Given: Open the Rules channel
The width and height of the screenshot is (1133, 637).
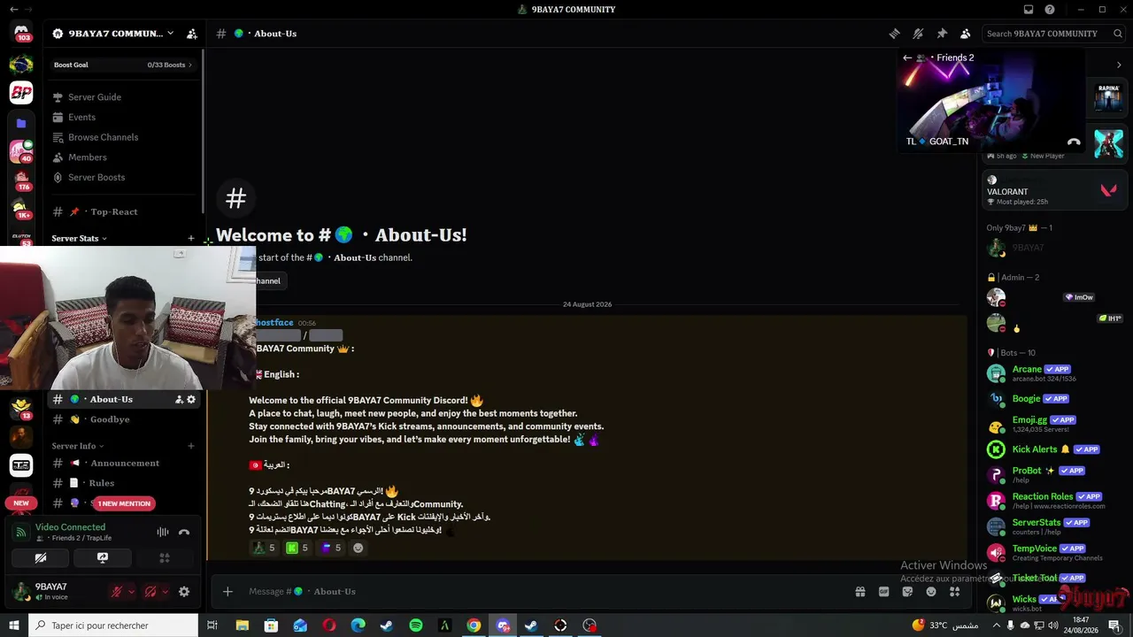Looking at the screenshot, I should pos(122,483).
